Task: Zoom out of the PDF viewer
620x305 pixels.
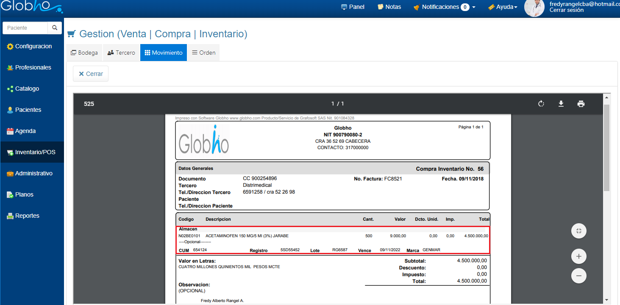Action: 578,276
